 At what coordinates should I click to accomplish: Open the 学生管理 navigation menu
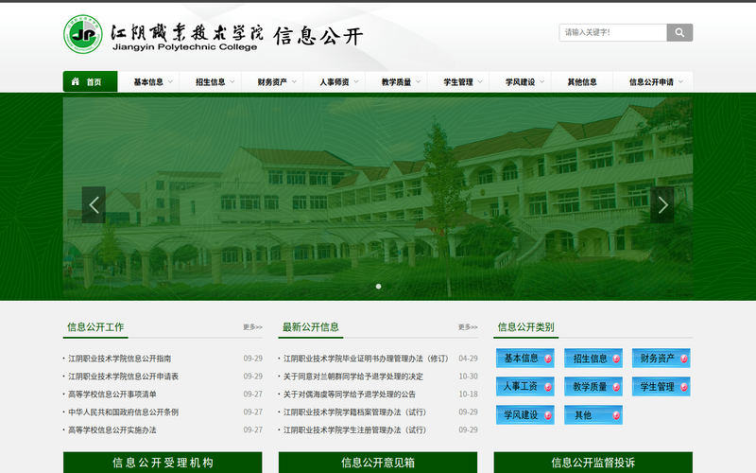tap(458, 82)
